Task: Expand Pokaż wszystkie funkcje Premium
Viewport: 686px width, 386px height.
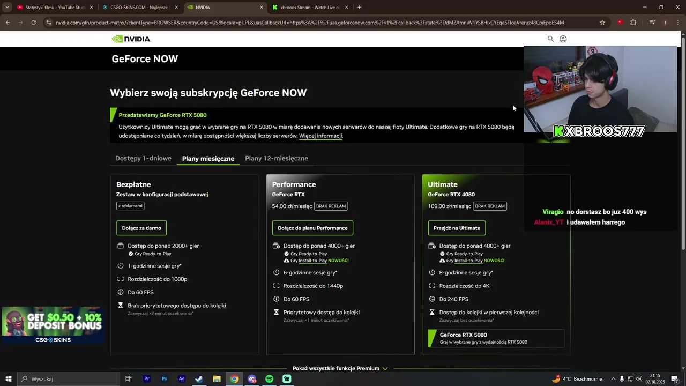Action: click(x=340, y=368)
